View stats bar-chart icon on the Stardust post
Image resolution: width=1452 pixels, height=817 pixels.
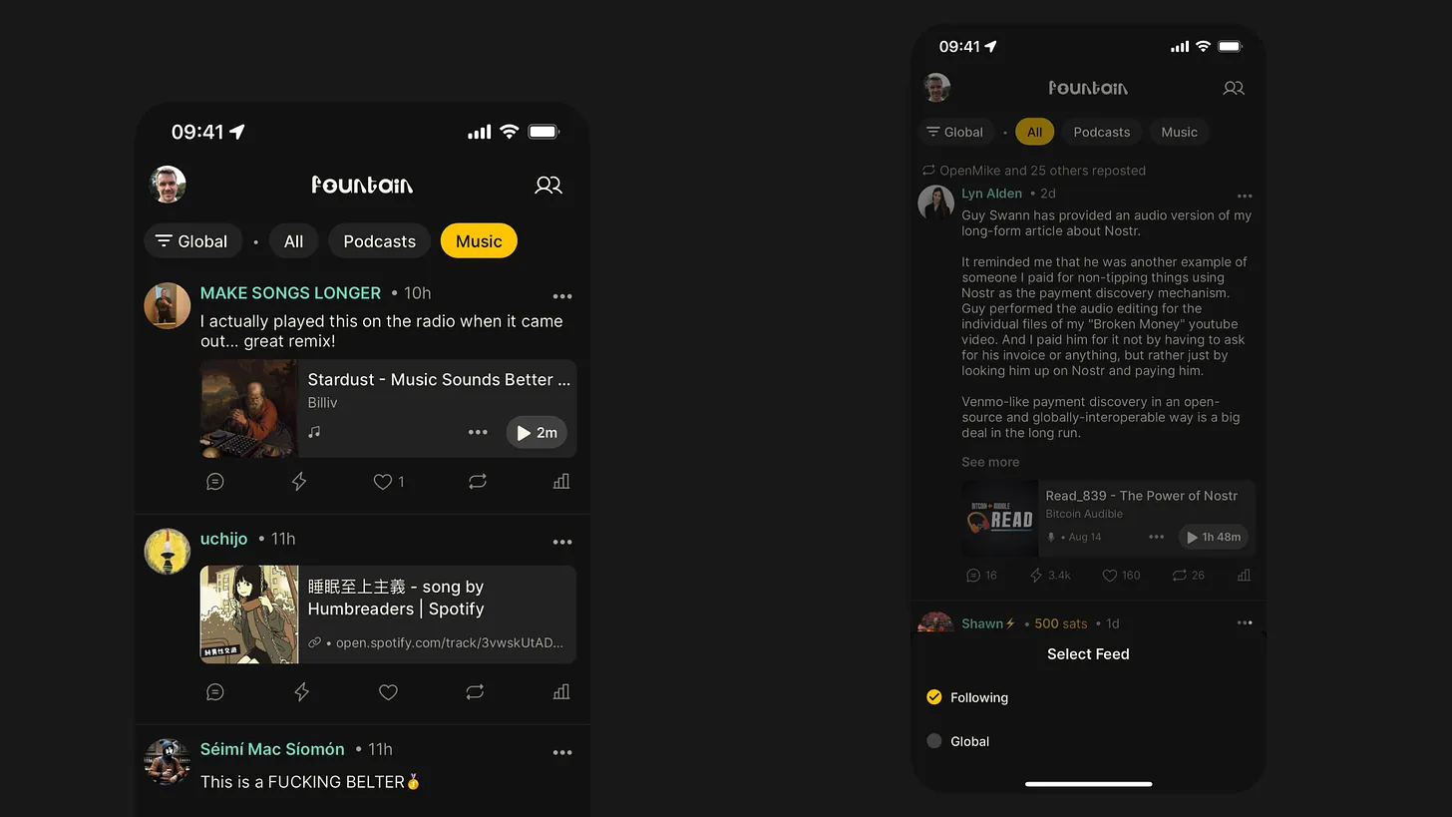click(x=561, y=482)
